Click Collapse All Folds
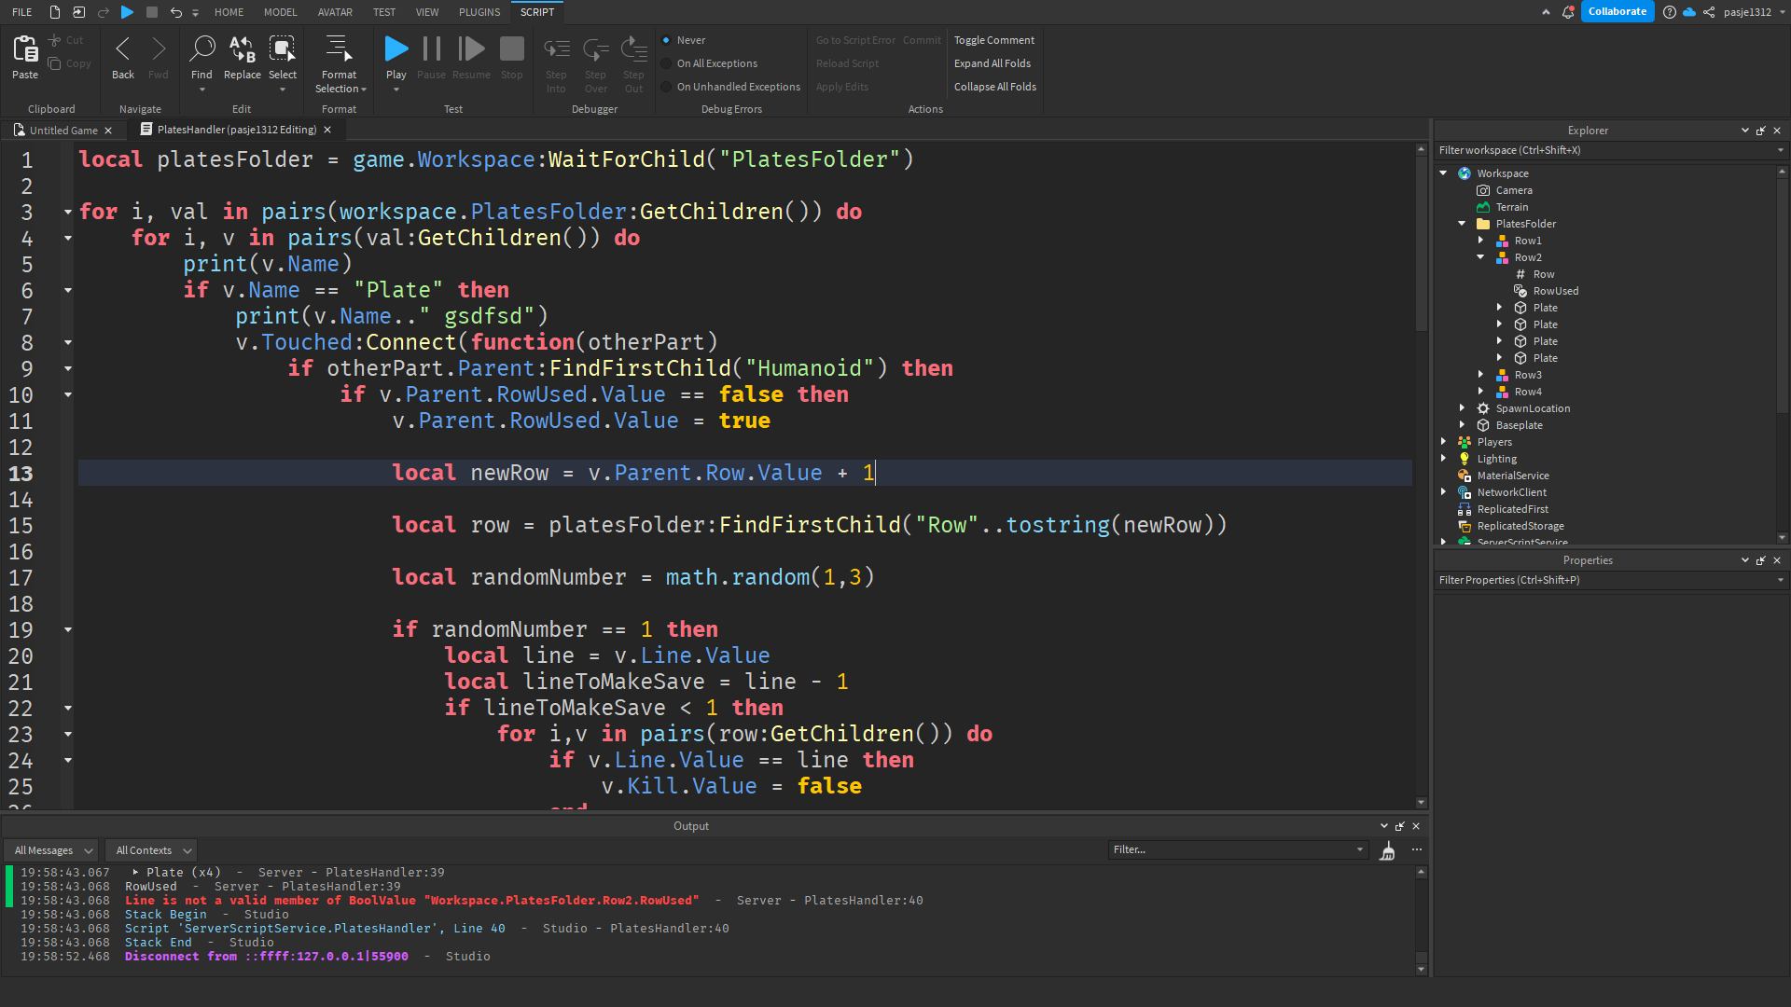 pos(994,87)
